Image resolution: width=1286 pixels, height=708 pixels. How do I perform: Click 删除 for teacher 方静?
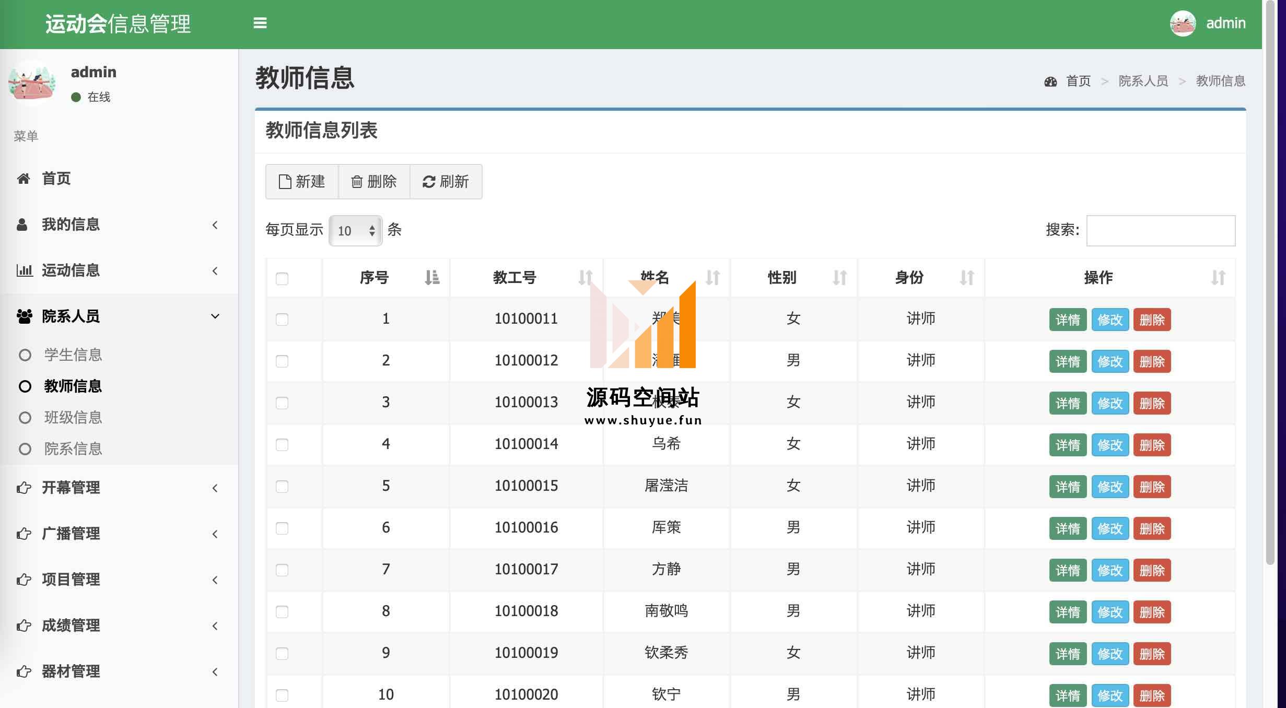(x=1152, y=570)
